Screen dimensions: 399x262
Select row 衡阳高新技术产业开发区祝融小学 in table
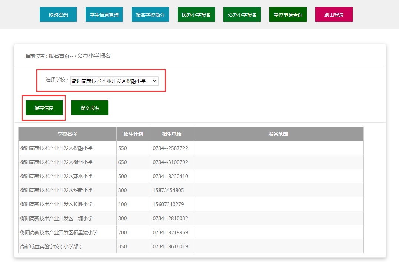[191, 148]
